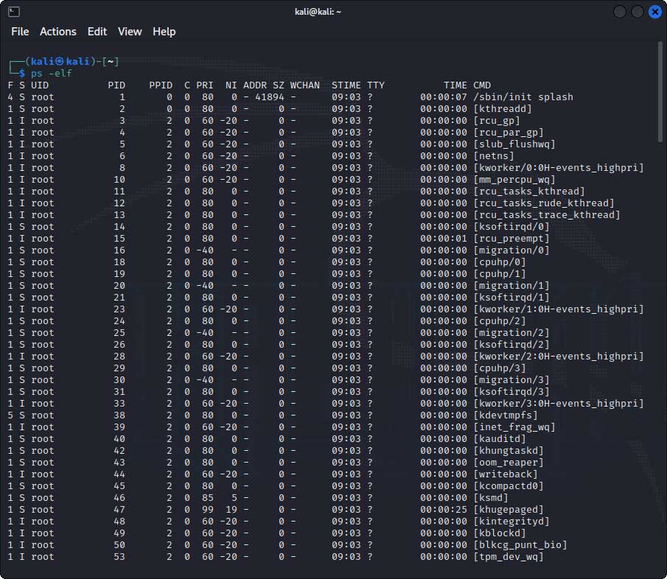Click the '[rcu_tasks_trace_kthread]' process name

pos(547,215)
